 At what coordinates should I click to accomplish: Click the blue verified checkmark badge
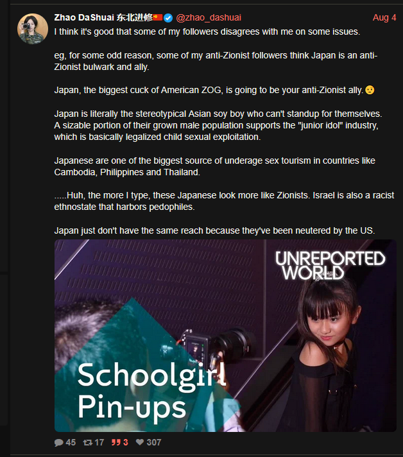click(168, 18)
